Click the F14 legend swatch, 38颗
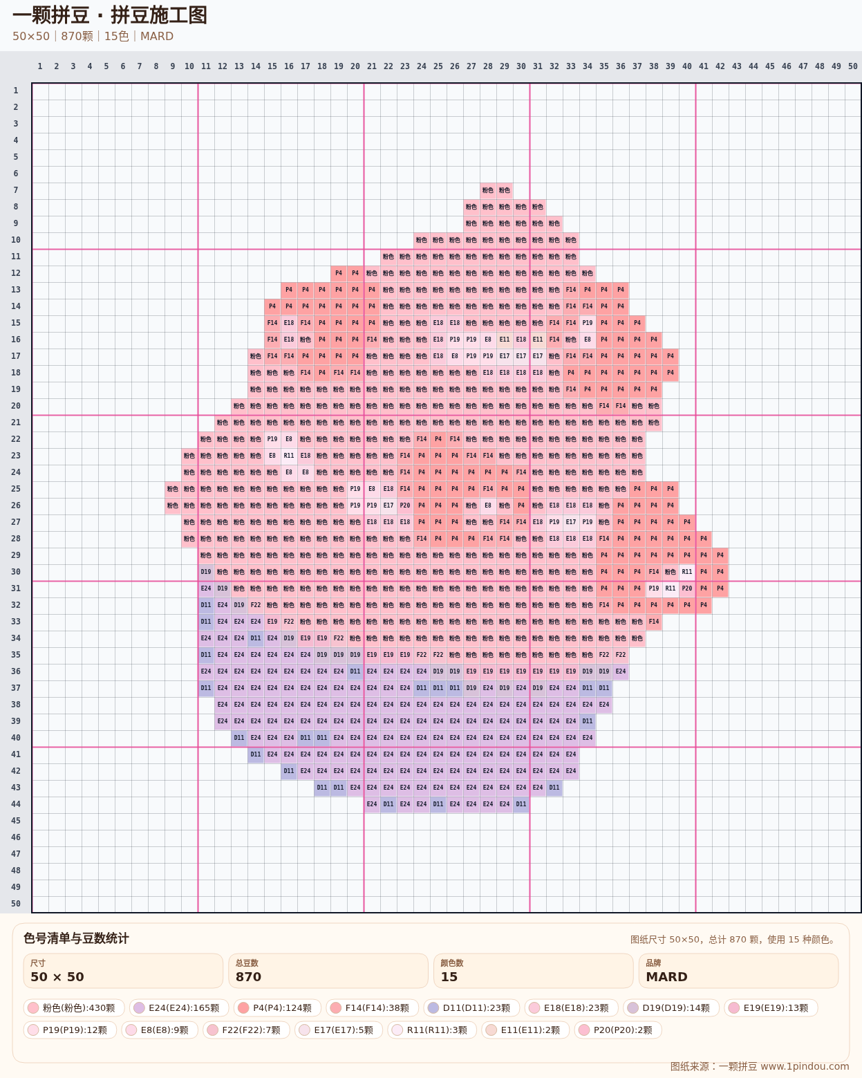The image size is (862, 1078). [335, 1008]
